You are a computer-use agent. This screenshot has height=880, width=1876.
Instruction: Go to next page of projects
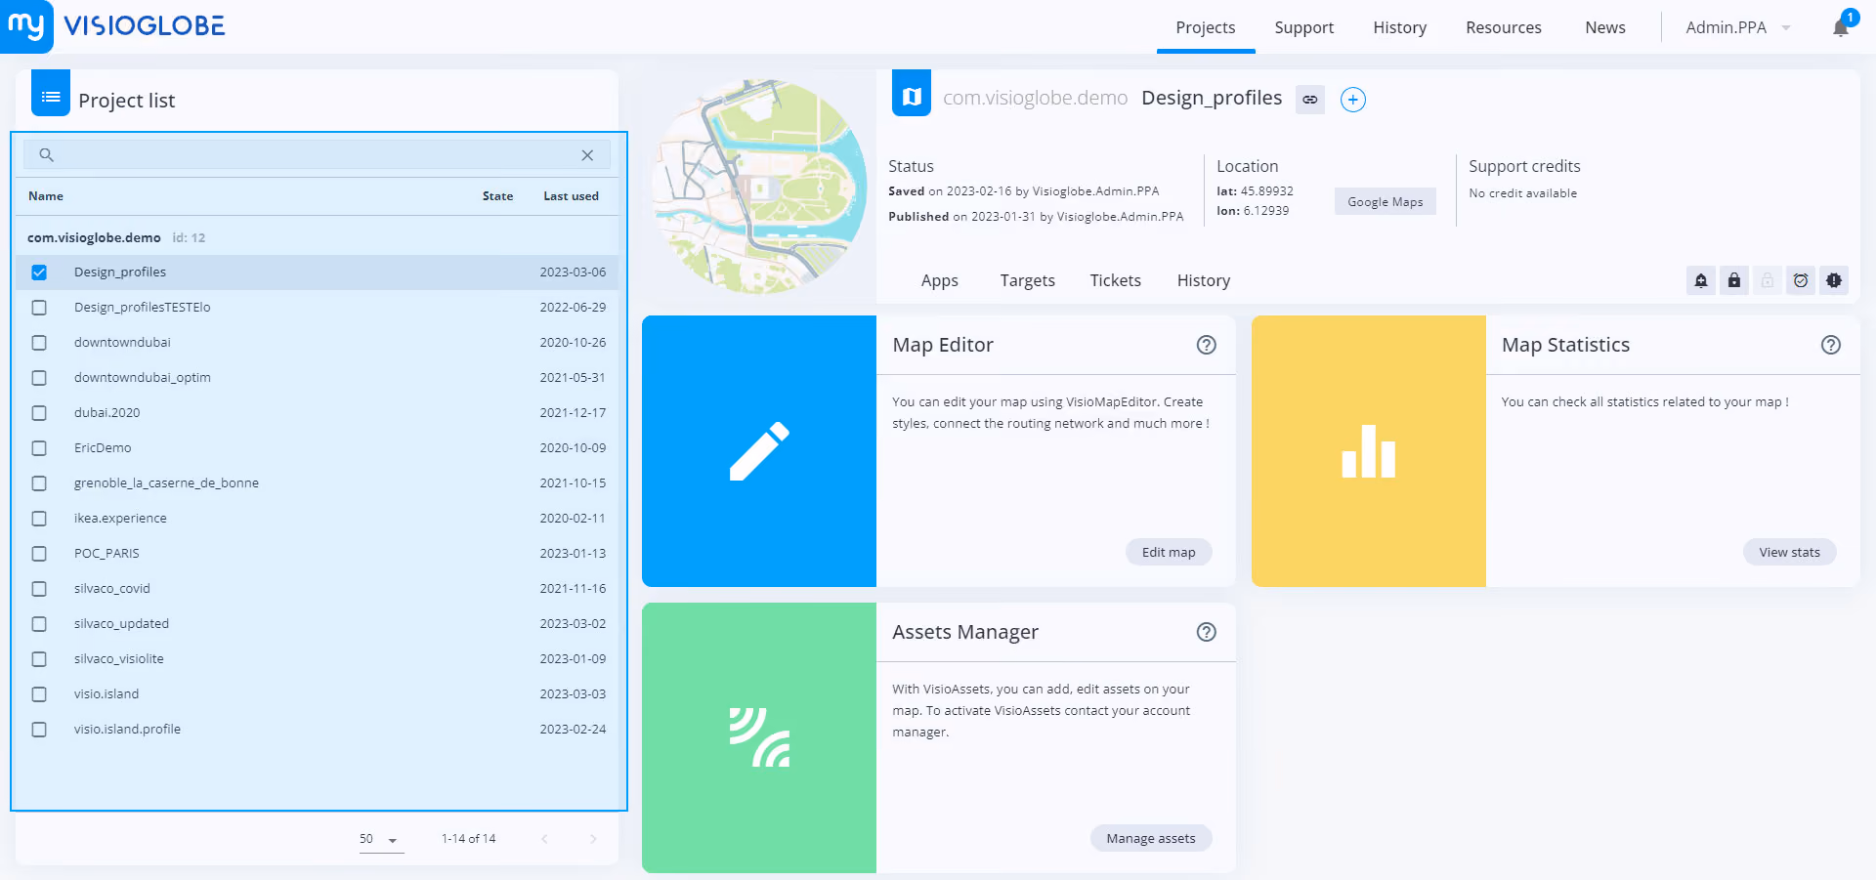coord(593,839)
